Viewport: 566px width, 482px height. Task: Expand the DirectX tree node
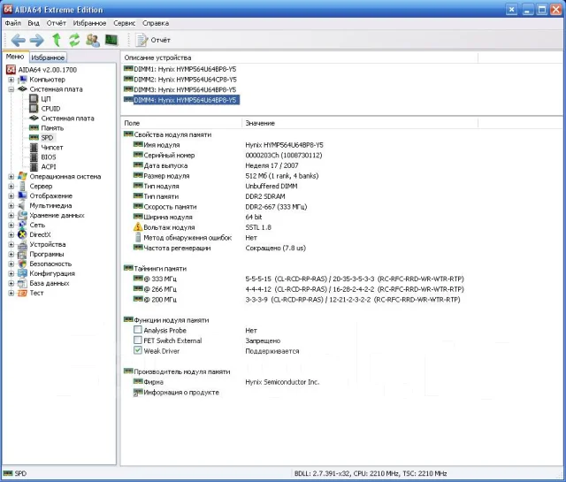(11, 234)
